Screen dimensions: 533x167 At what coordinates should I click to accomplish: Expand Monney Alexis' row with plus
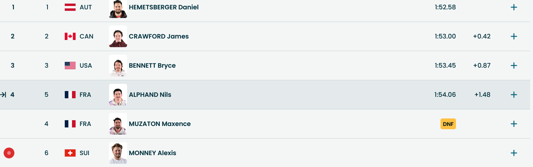coord(514,153)
